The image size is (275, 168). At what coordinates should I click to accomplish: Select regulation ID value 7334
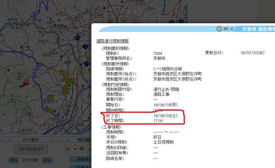(158, 53)
